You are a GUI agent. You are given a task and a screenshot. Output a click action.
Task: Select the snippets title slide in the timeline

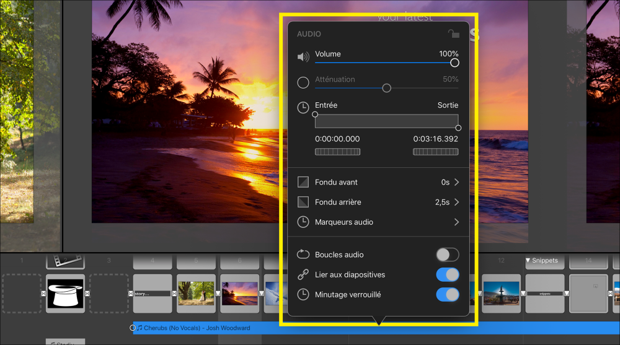point(545,294)
